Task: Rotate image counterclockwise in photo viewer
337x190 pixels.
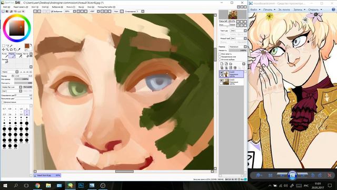Action: click(x=313, y=176)
